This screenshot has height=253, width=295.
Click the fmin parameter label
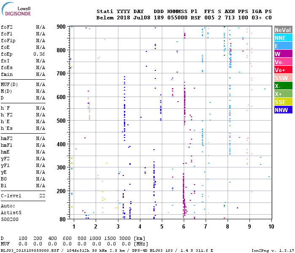point(7,74)
